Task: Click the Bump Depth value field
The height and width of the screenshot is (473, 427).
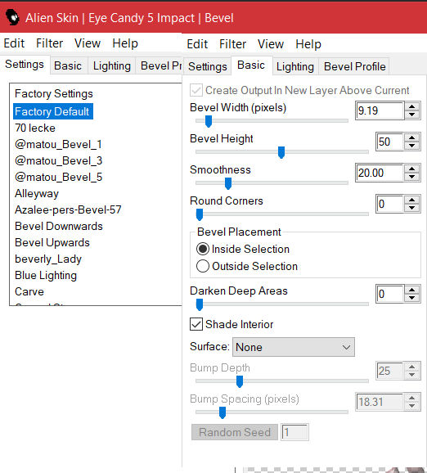Action: 389,371
